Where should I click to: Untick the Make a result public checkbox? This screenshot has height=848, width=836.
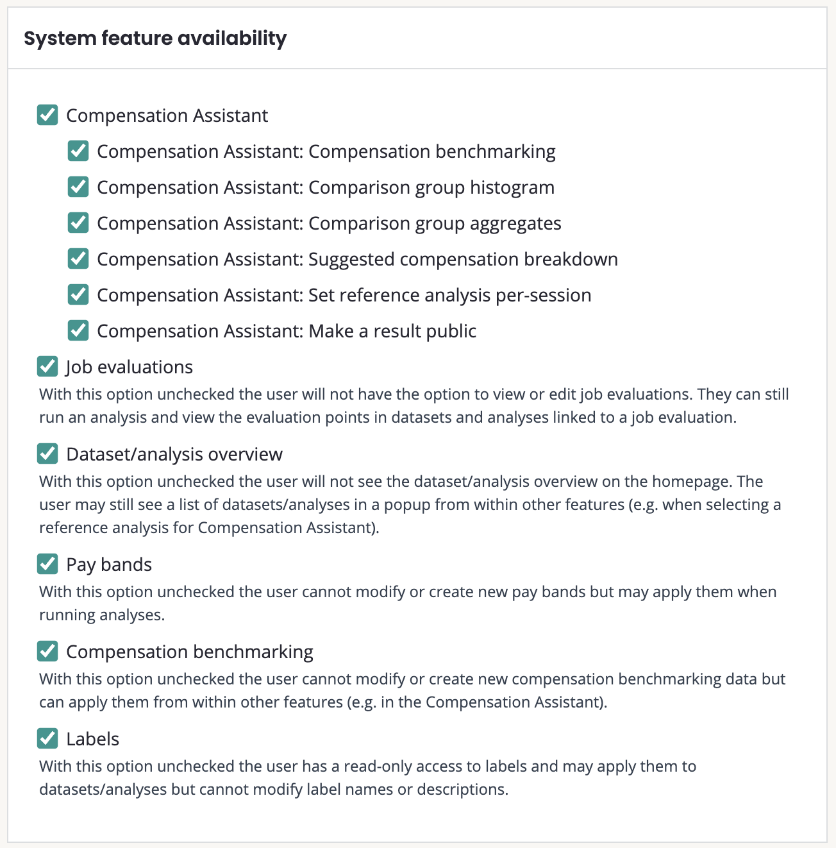tap(78, 331)
